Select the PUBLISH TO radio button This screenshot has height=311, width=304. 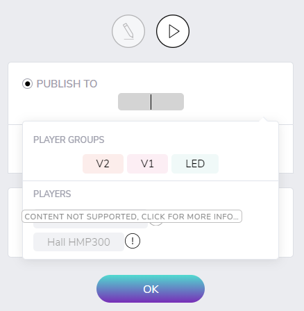click(x=27, y=83)
